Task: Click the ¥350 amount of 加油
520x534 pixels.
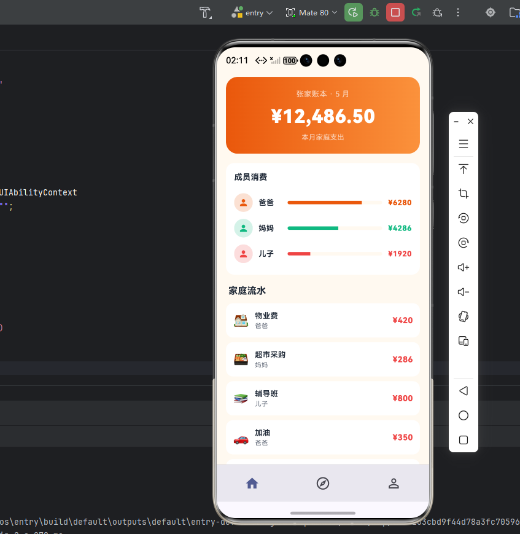Action: pyautogui.click(x=402, y=438)
